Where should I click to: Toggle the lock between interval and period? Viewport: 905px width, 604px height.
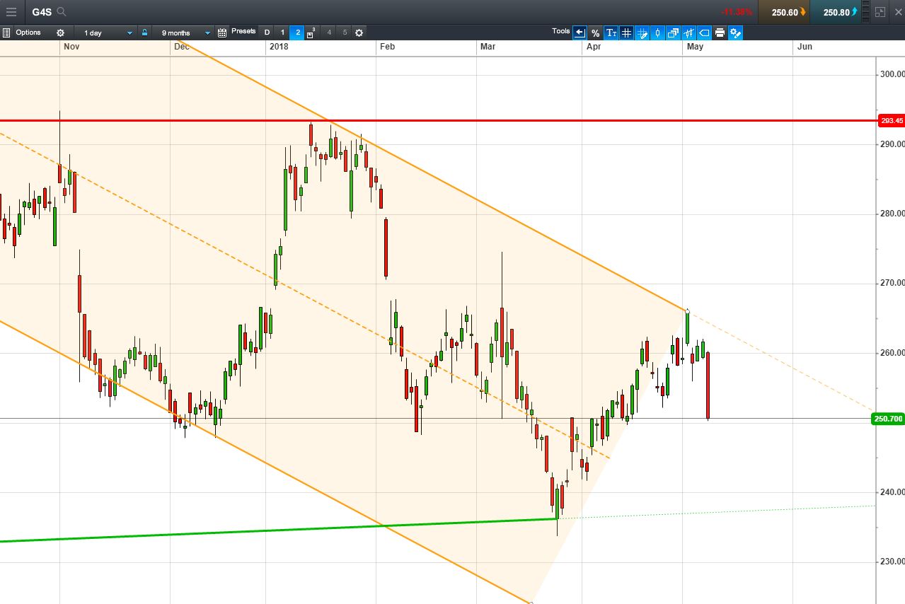coord(144,33)
